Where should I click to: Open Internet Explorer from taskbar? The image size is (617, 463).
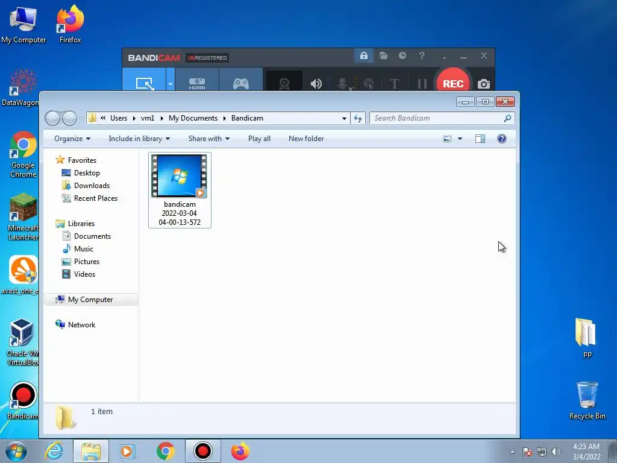click(x=54, y=451)
